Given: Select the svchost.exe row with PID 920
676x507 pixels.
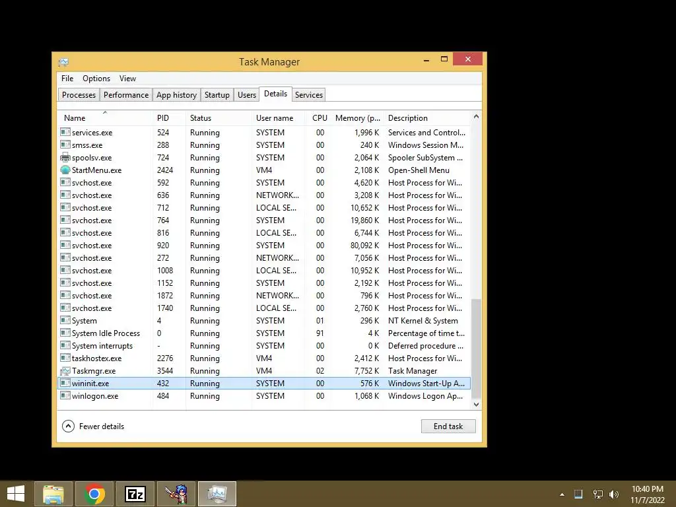Looking at the screenshot, I should click(x=264, y=246).
